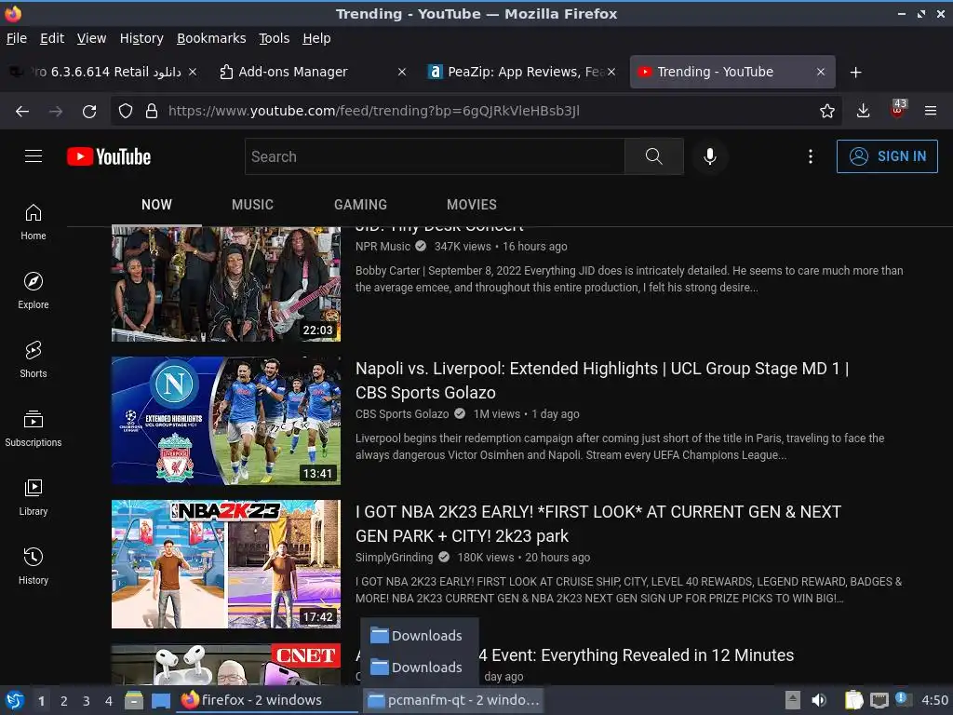Screen dimensions: 953x715
Task: Open the View menu
Action: 91,38
